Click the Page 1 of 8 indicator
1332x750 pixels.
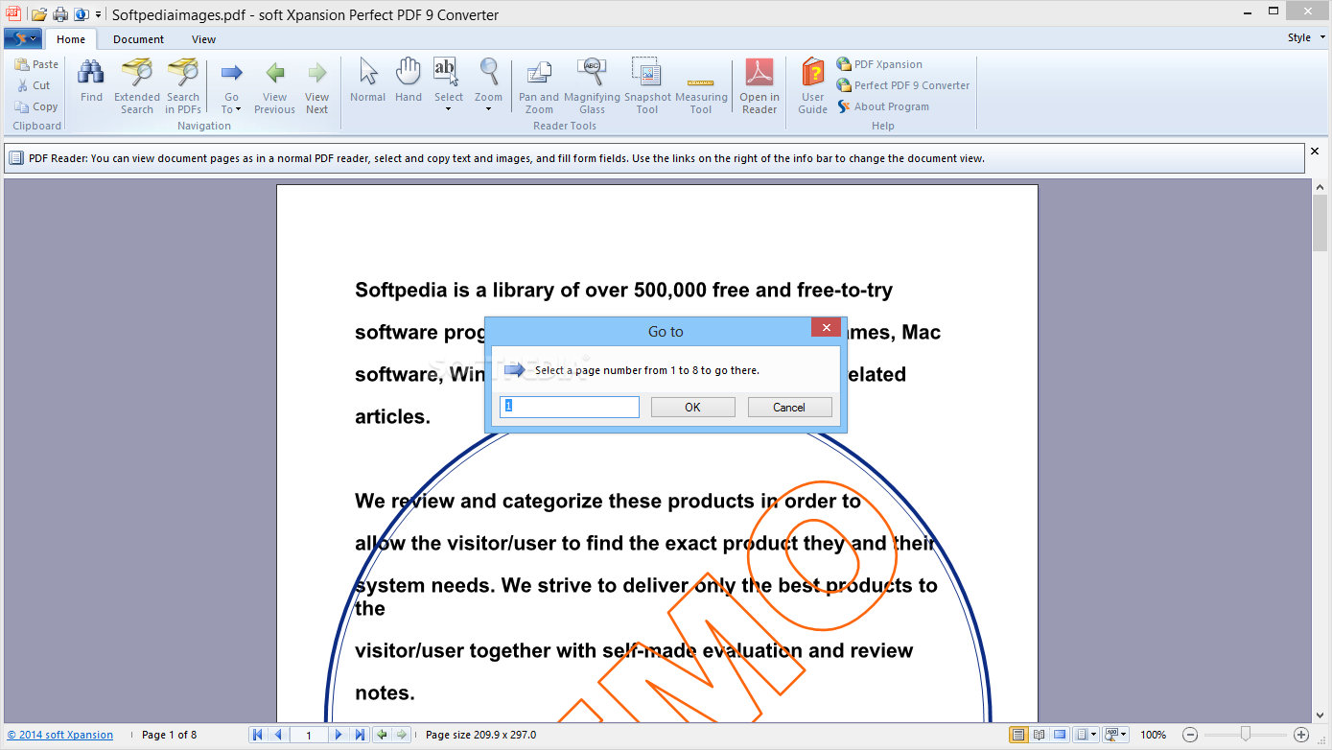coord(169,735)
